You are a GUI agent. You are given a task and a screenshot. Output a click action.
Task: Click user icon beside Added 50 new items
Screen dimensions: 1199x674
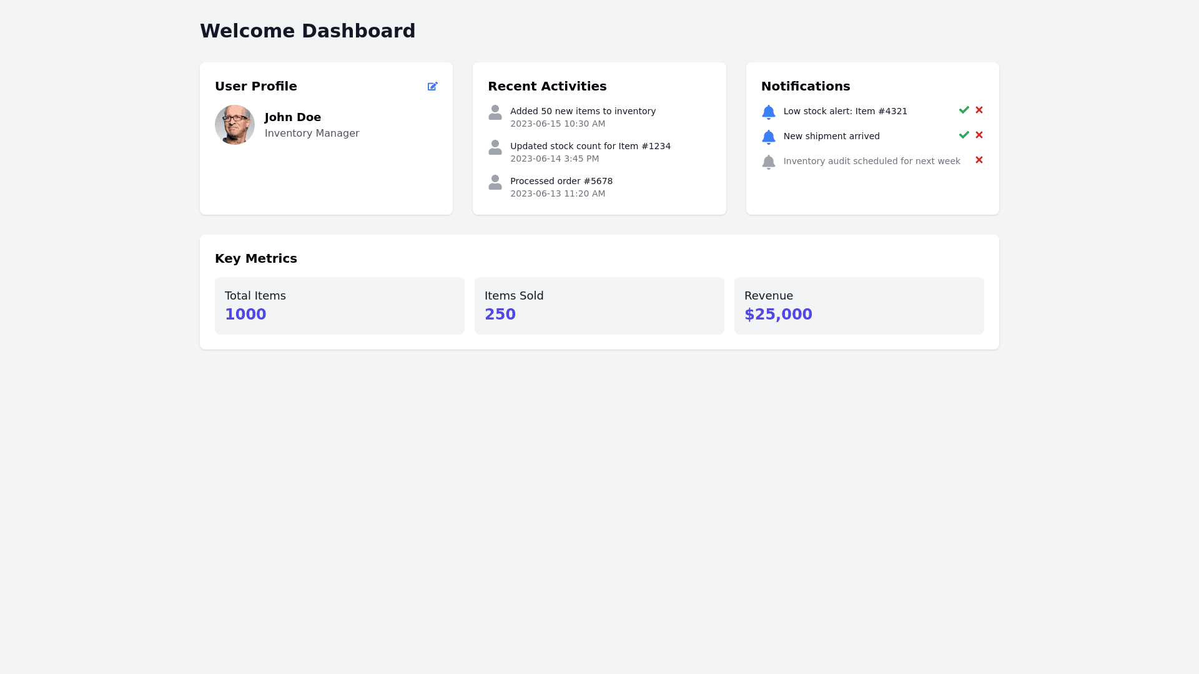point(495,112)
